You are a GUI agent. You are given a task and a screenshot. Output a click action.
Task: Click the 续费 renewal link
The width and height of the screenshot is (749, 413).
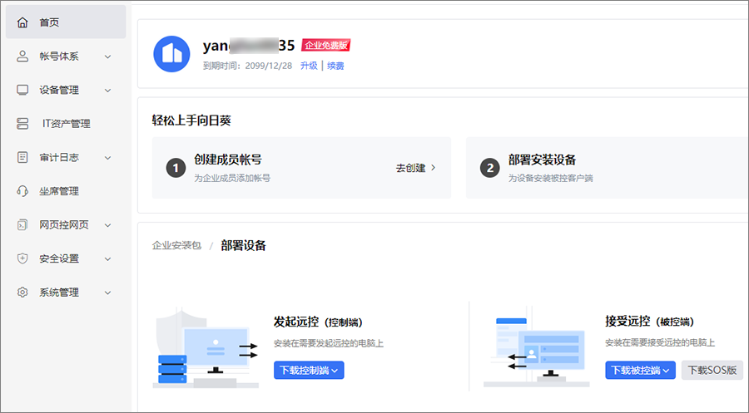click(335, 66)
